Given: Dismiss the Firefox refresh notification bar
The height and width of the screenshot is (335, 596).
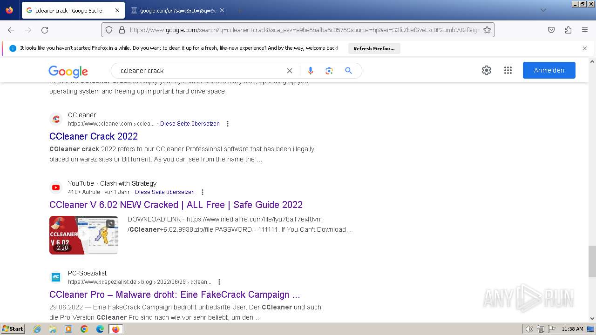Looking at the screenshot, I should pyautogui.click(x=585, y=48).
